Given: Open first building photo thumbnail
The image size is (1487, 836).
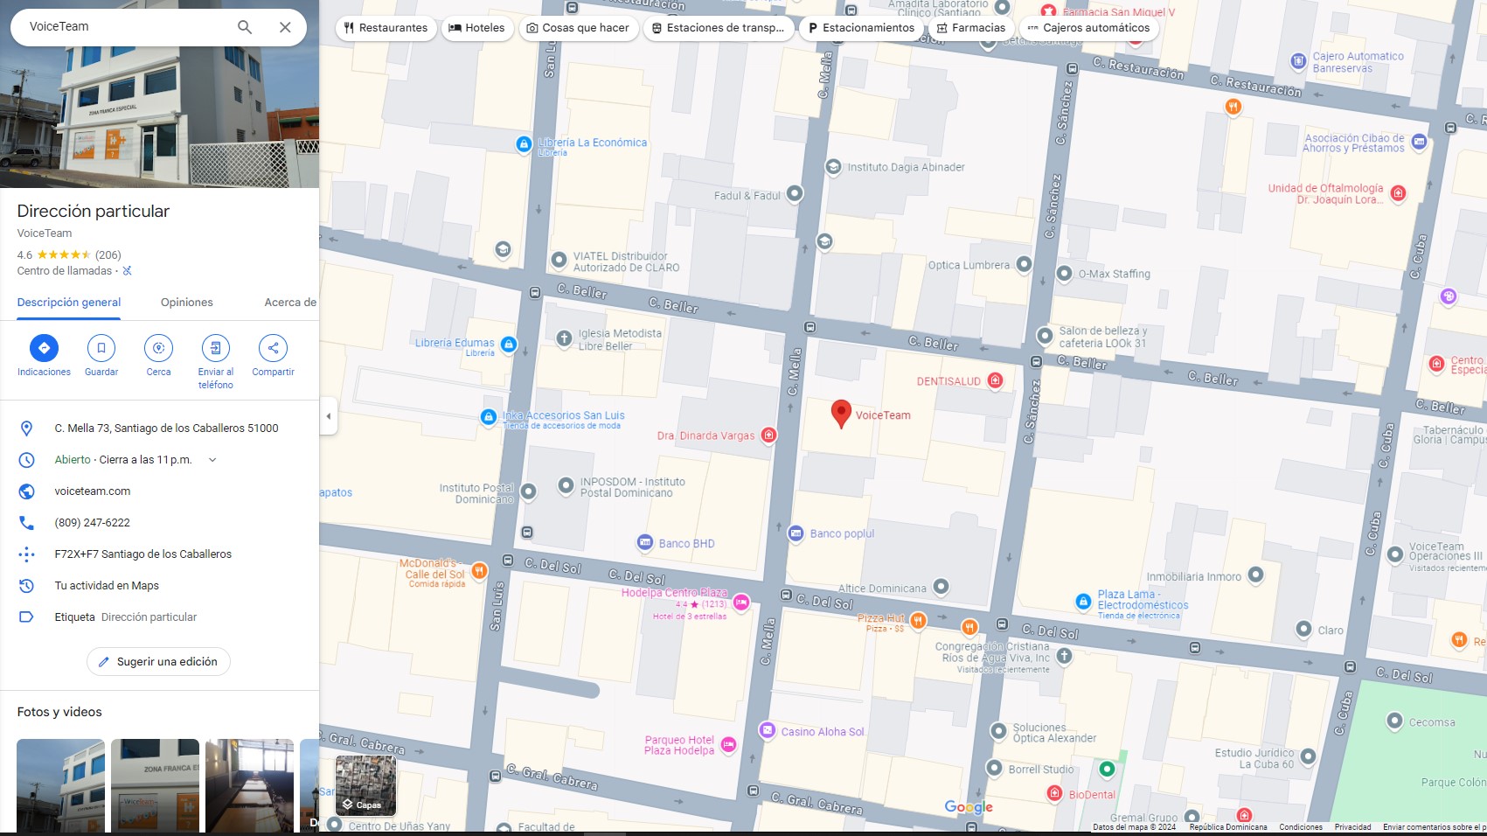Looking at the screenshot, I should (x=60, y=785).
